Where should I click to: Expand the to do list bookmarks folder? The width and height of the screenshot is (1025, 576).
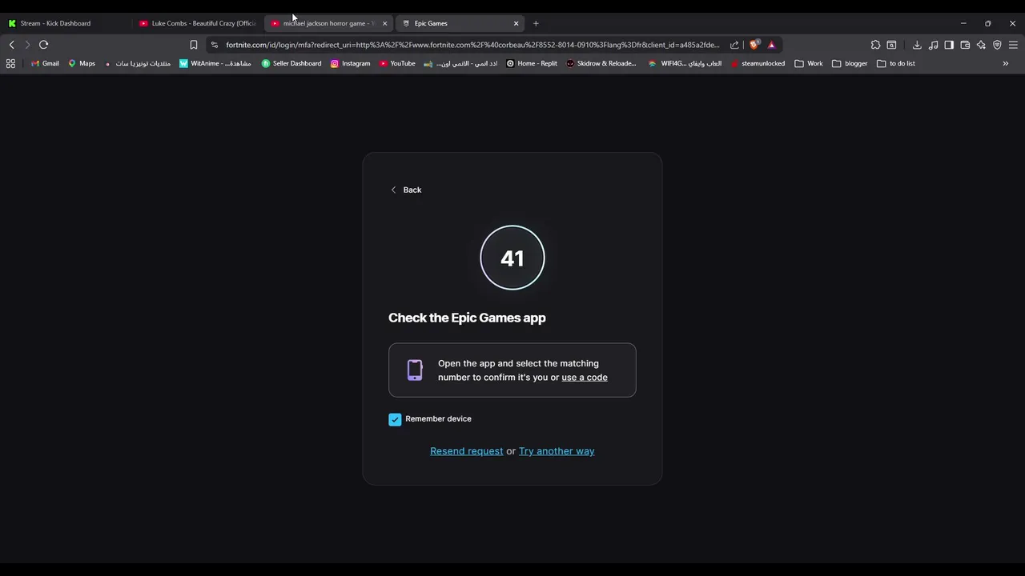tap(896, 63)
